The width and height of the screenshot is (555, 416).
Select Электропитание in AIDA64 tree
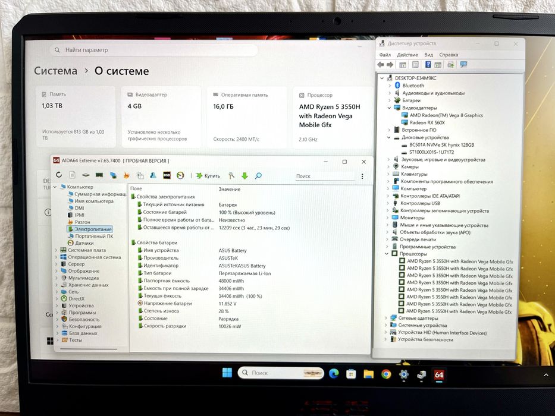90,229
